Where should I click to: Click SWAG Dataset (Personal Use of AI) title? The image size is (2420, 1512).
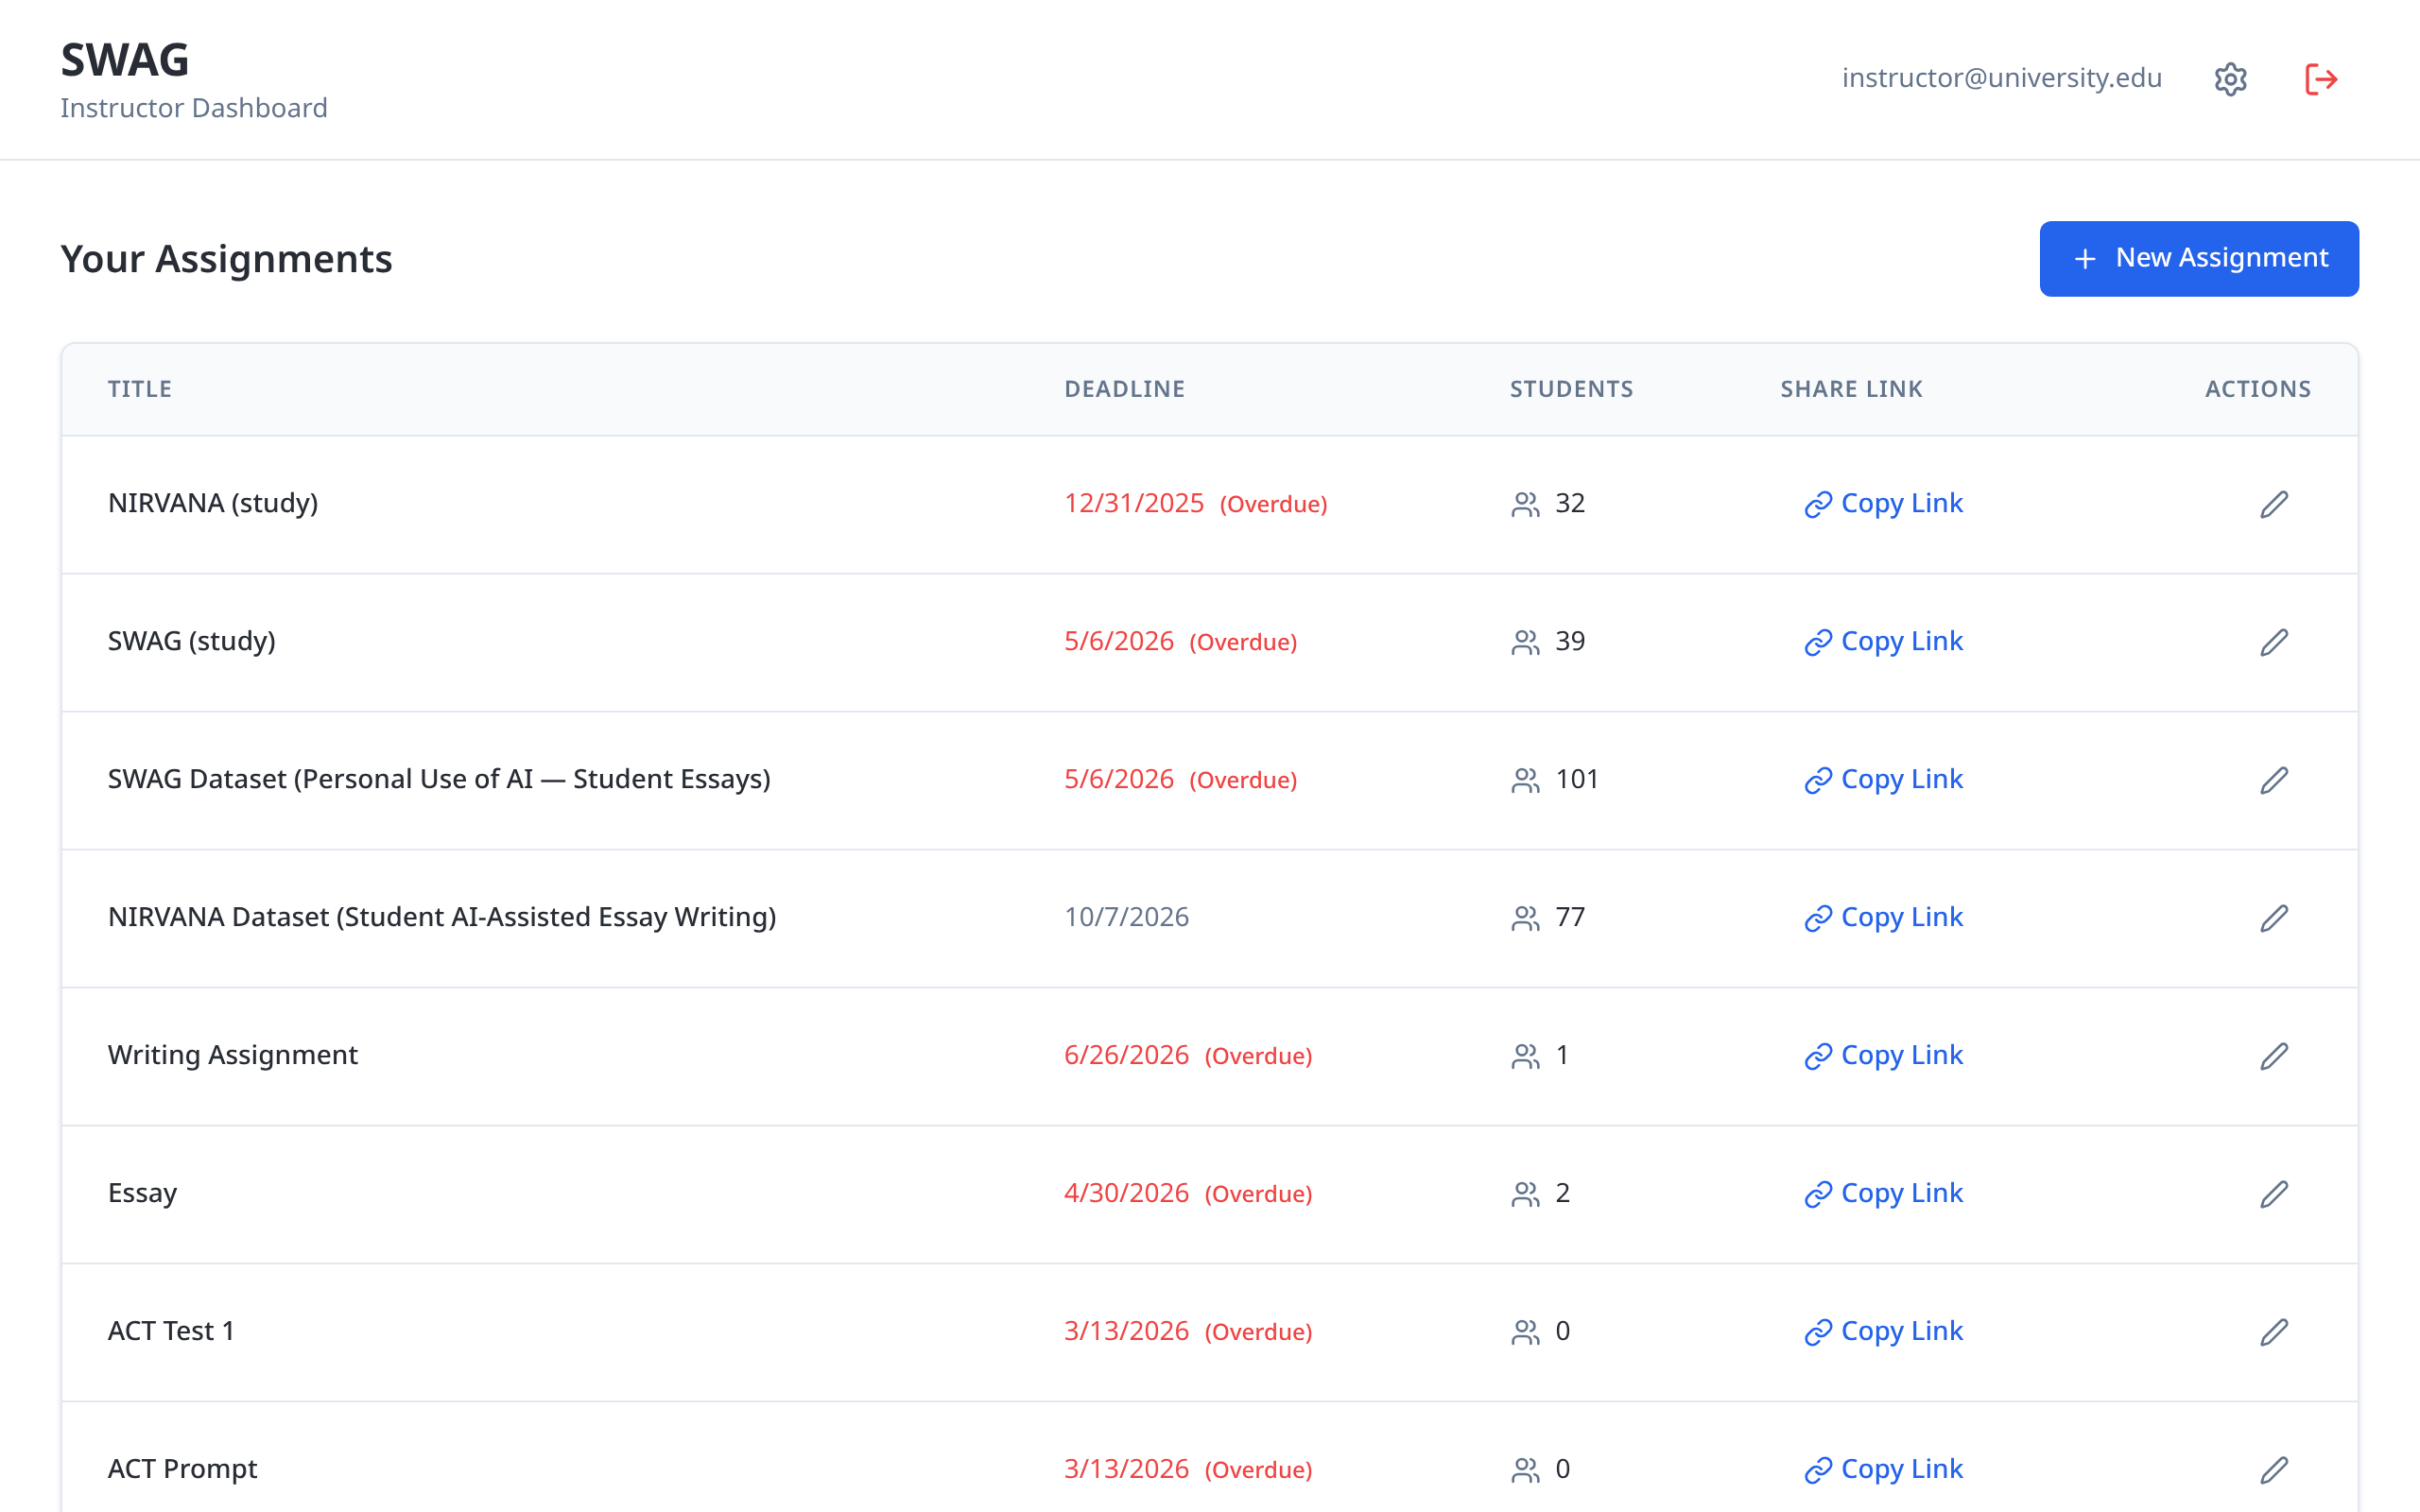coord(439,779)
